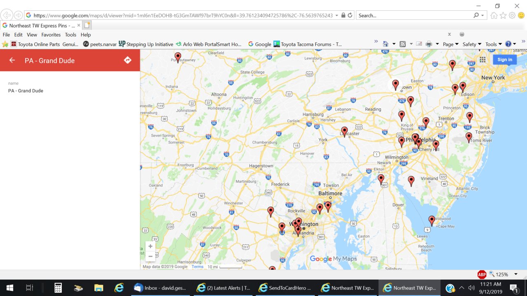Open the Page dropdown menu
This screenshot has width=527, height=296.
[x=450, y=44]
